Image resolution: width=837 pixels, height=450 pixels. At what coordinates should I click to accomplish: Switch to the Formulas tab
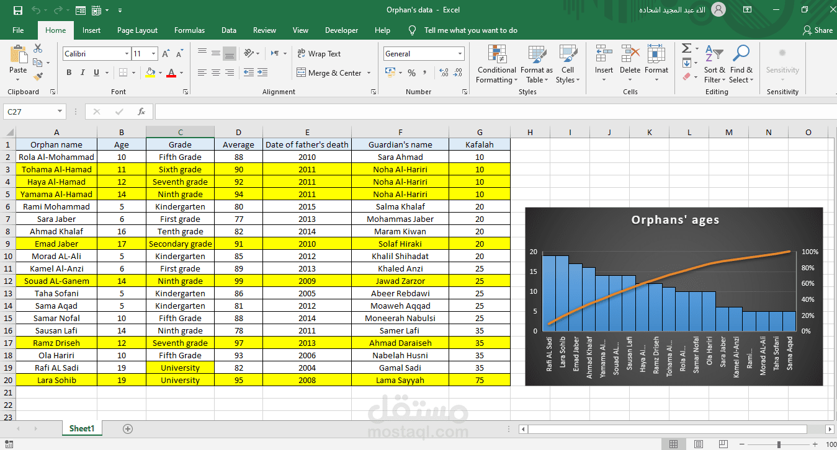pyautogui.click(x=189, y=30)
